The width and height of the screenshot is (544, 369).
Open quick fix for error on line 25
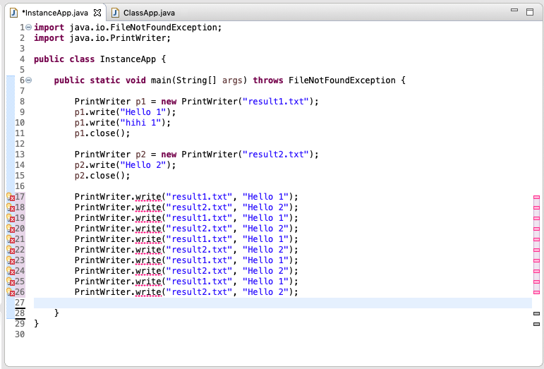click(11, 282)
